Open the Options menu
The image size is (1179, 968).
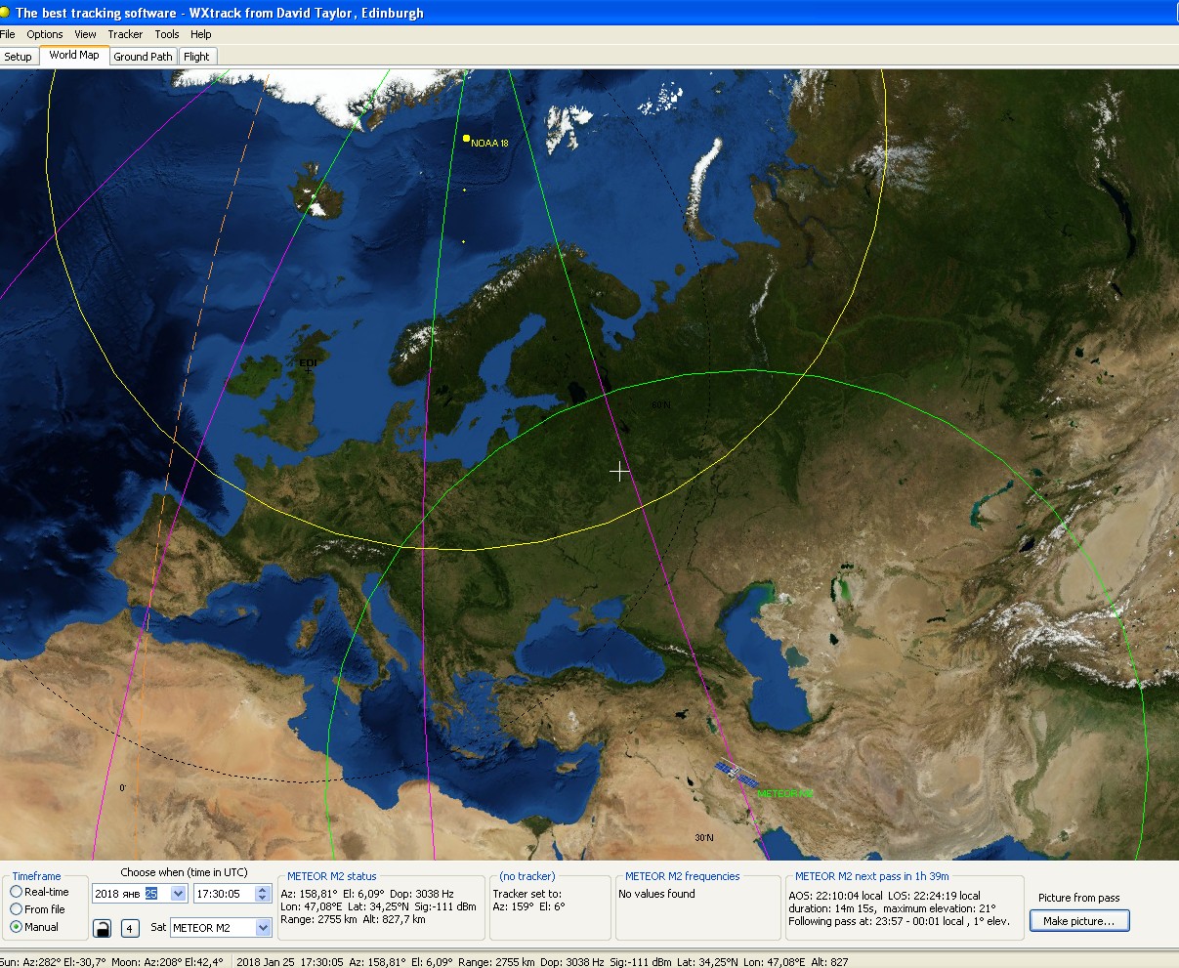click(x=45, y=34)
